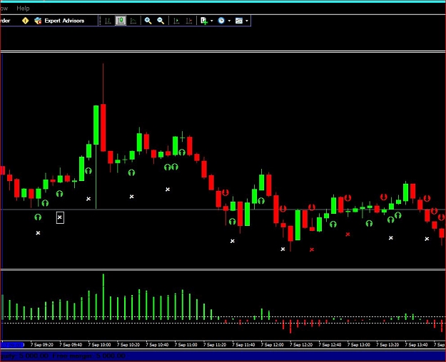The image size is (446, 362).
Task: Select the boxed white cross marker
Action: (60, 217)
